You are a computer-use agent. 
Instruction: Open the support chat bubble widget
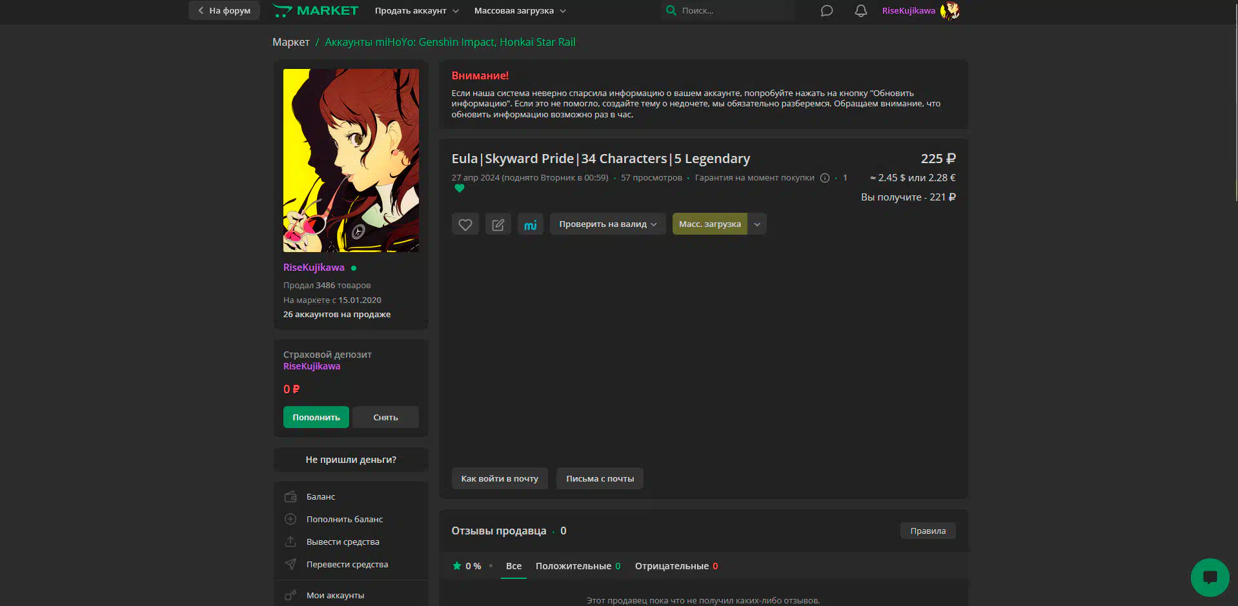pos(1210,577)
